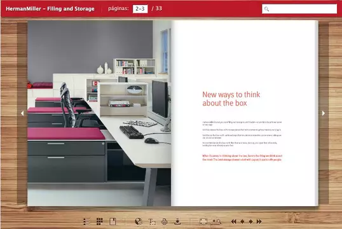
Task: Click the share globe icon
Action: coord(139,221)
